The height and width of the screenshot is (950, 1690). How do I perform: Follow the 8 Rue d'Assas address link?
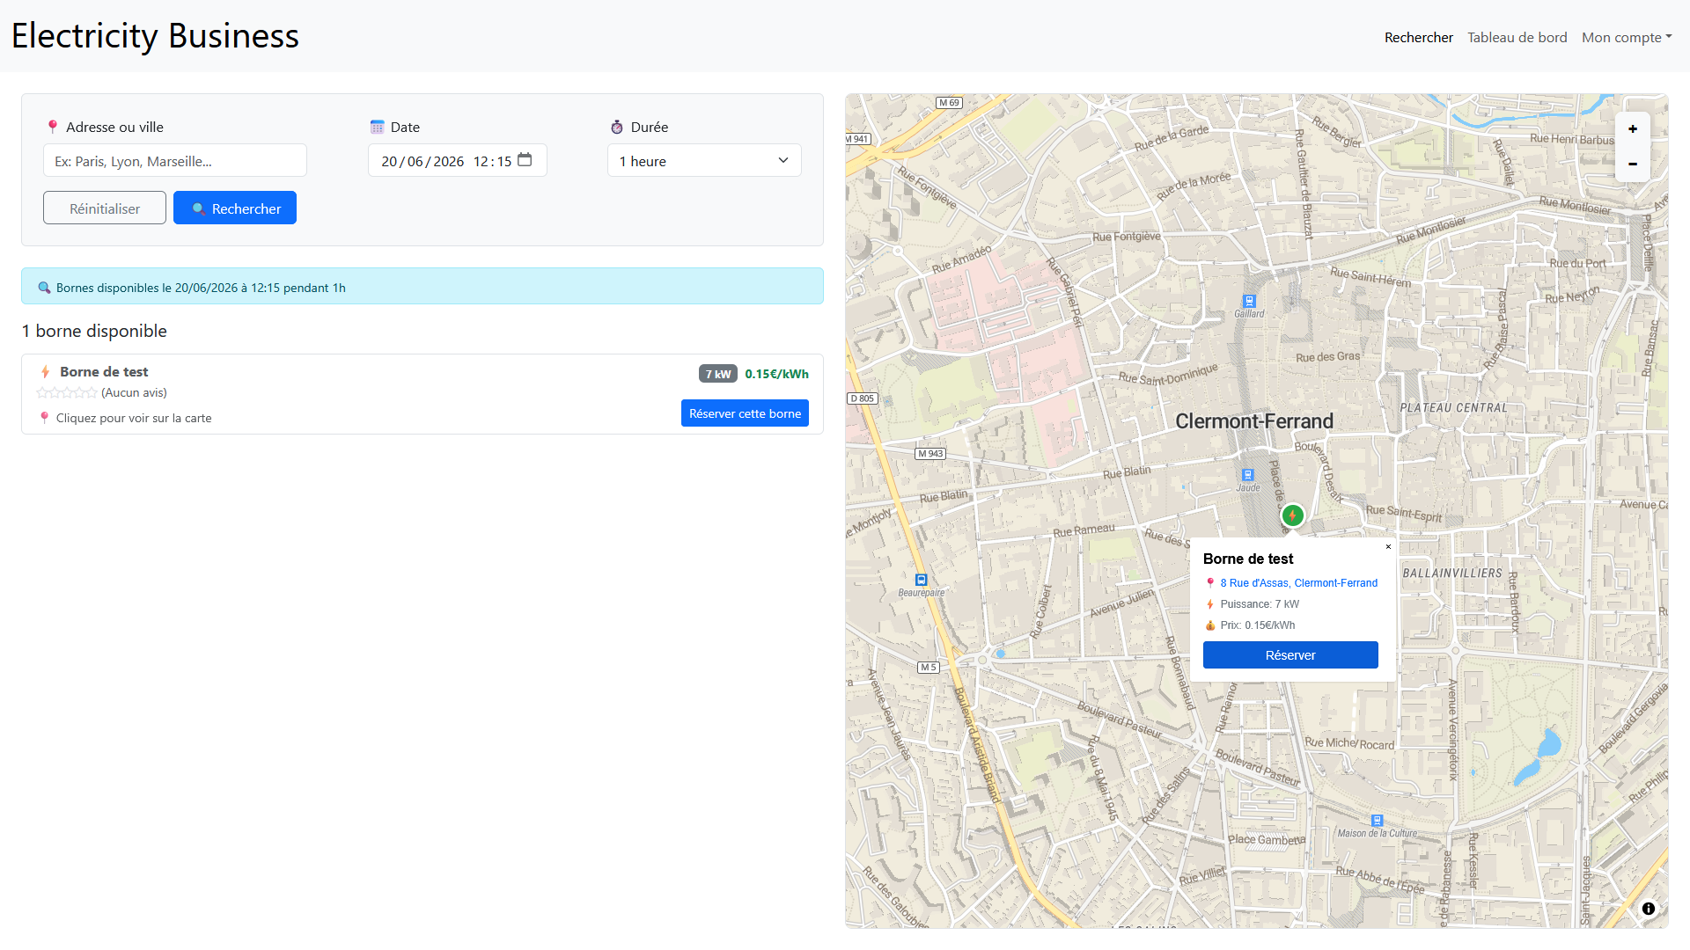(x=1298, y=582)
